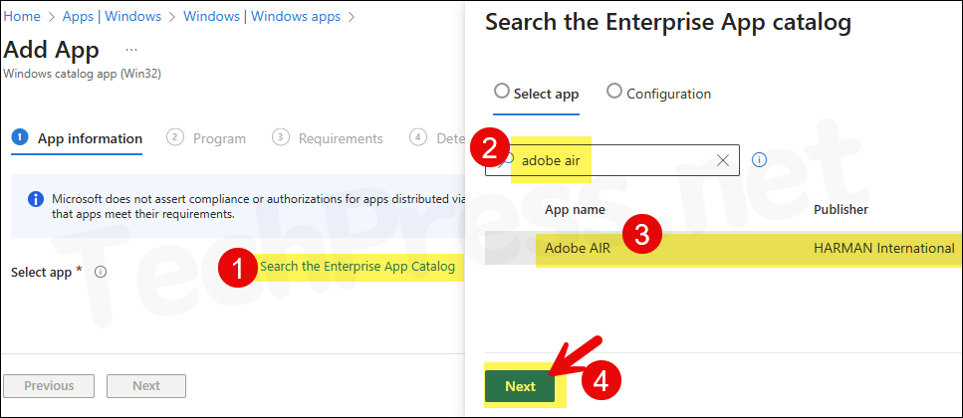Click the App name column header

pos(575,210)
